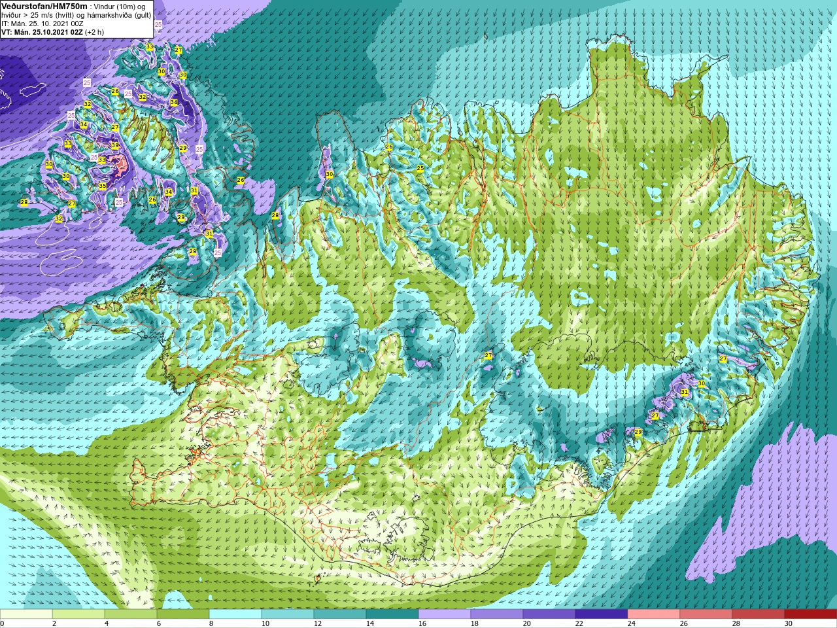Screen dimensions: 837x628
Task: Click the 2–4 m/s legend color block
Action: click(78, 614)
